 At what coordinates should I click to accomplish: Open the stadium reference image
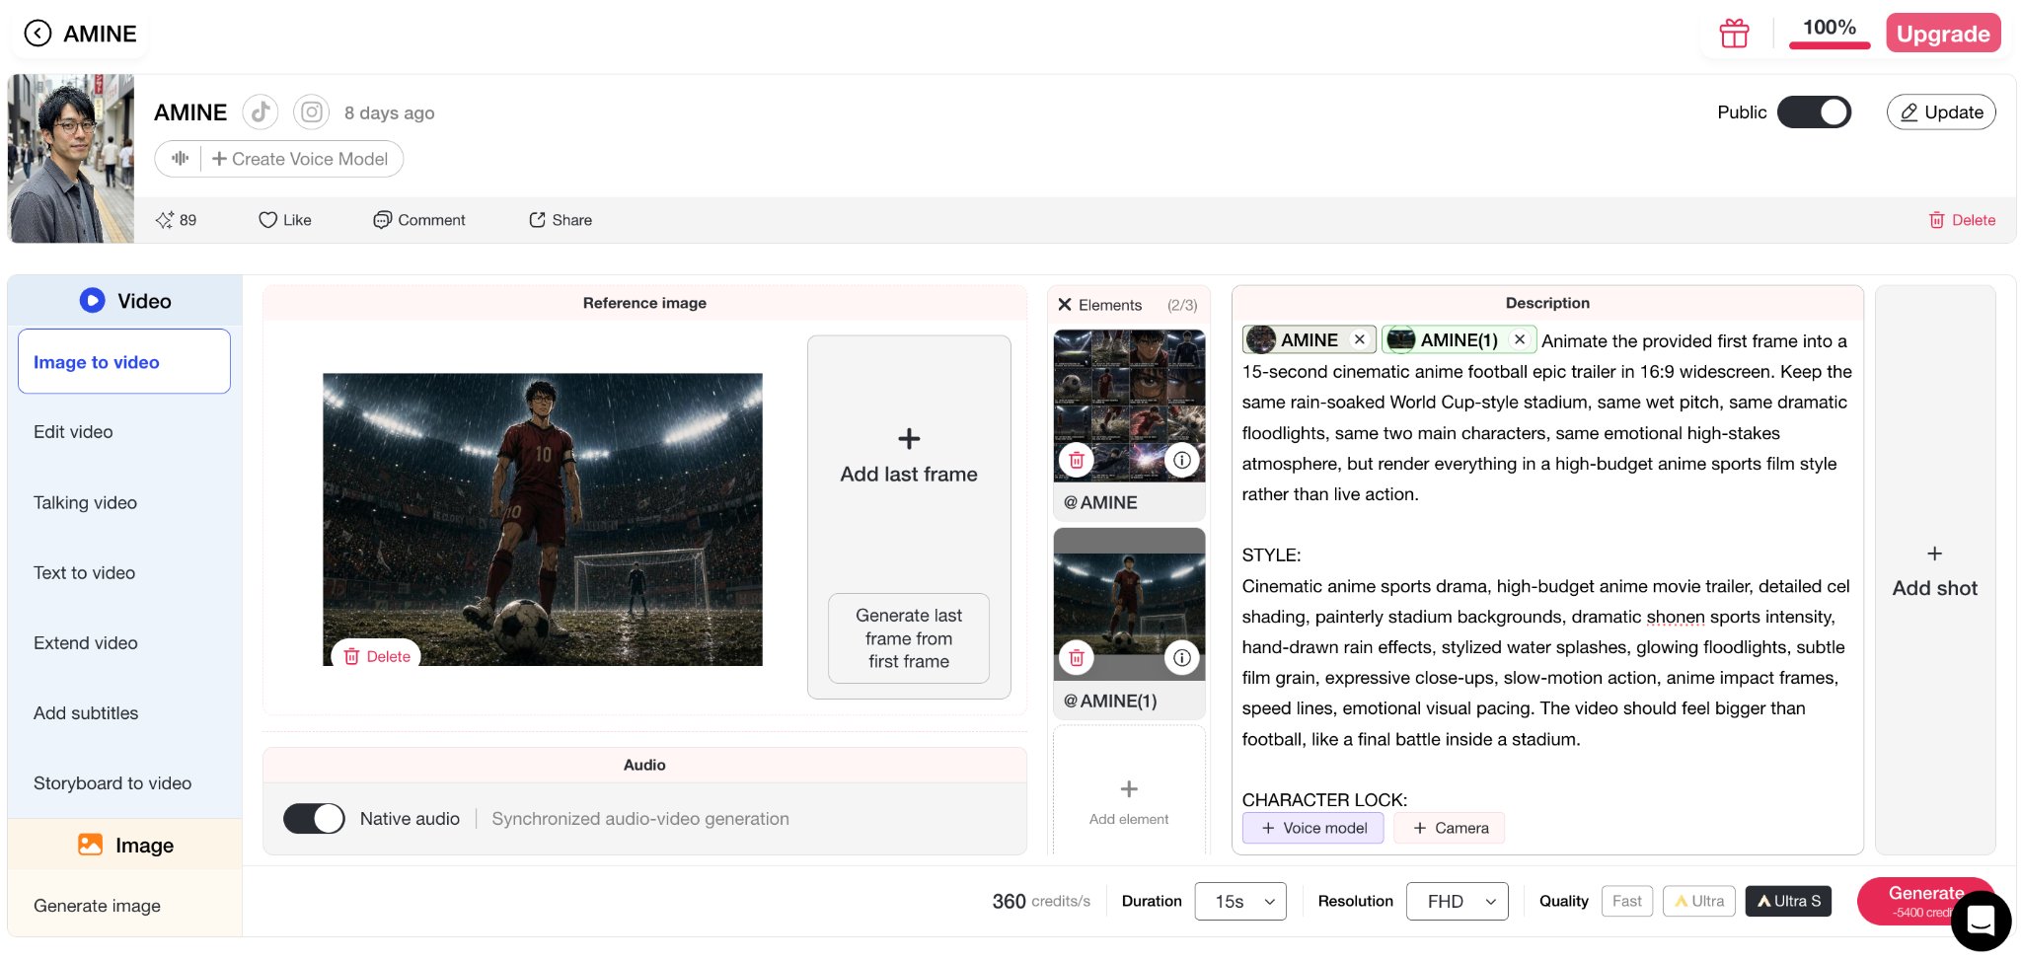click(x=543, y=519)
